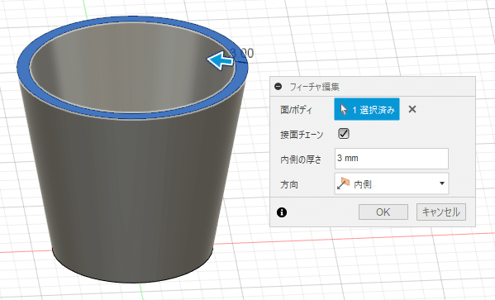The width and height of the screenshot is (495, 300).
Task: Click the 面/ボディ label
Action: 296,110
